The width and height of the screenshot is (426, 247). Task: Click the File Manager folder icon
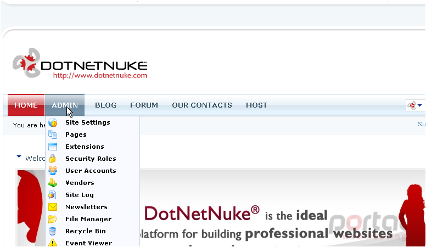(x=53, y=219)
